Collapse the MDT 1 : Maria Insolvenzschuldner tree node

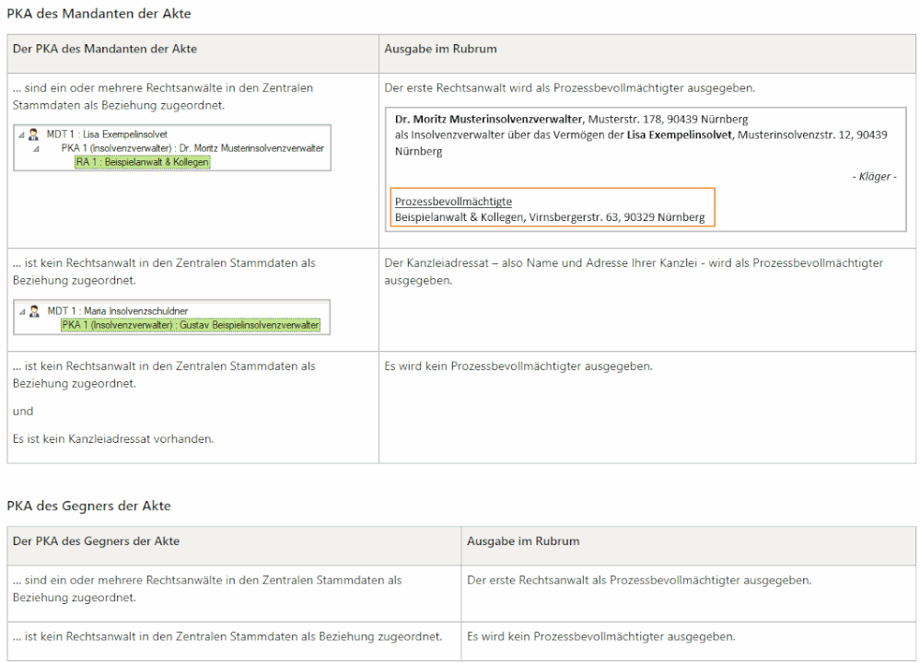(x=22, y=311)
